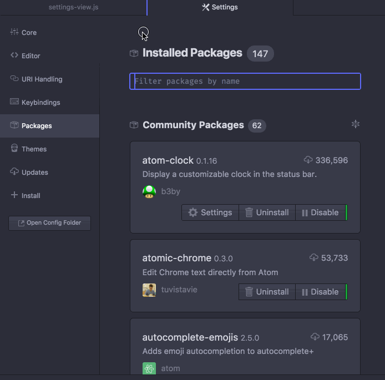Click atom-clock download cloud icon
The height and width of the screenshot is (380, 385).
tap(308, 160)
